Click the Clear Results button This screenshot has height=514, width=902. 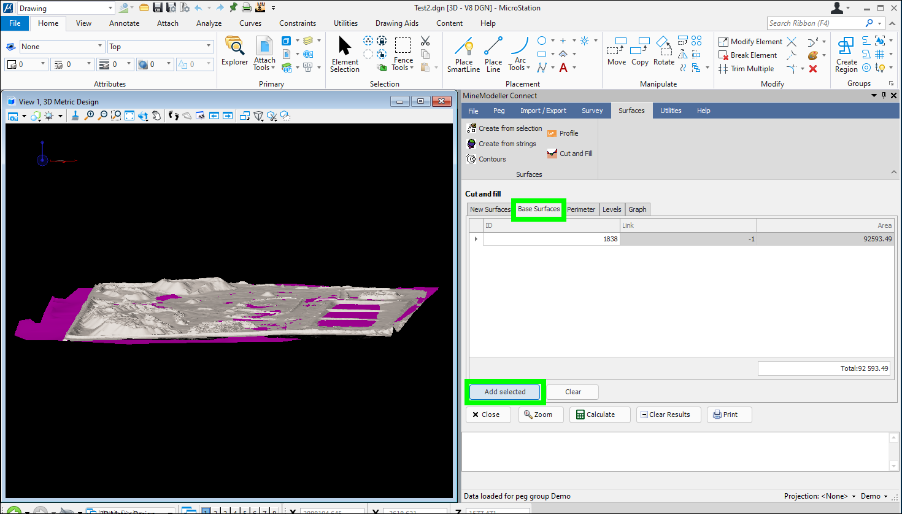click(665, 415)
